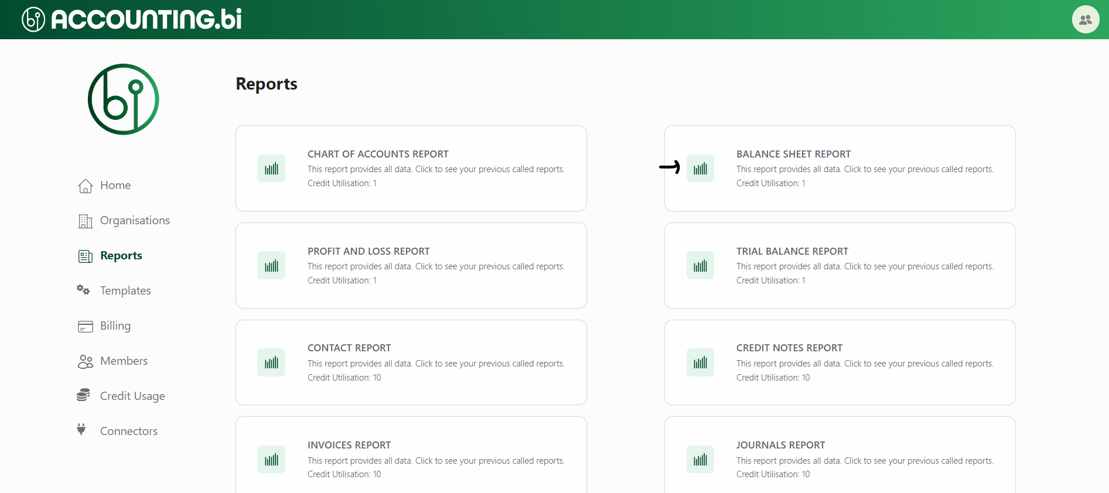
Task: Click Profit and Loss 'Credit Utilisation: 1' text
Action: coord(342,280)
